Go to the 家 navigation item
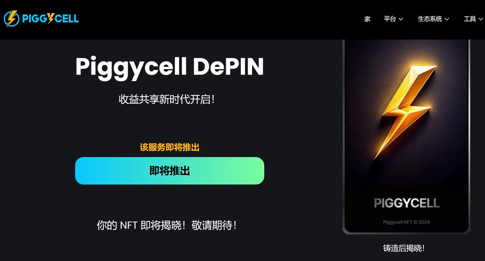This screenshot has width=485, height=261. tap(367, 19)
